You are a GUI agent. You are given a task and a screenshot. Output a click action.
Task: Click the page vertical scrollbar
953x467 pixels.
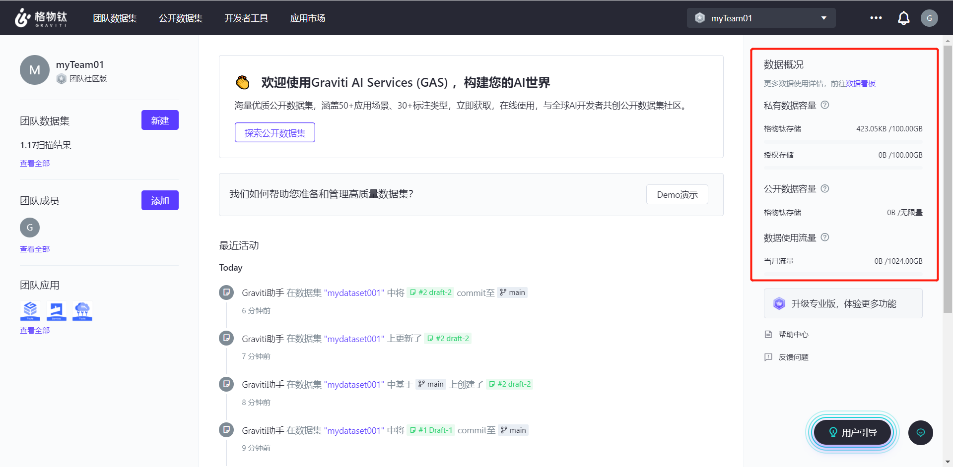pyautogui.click(x=948, y=179)
